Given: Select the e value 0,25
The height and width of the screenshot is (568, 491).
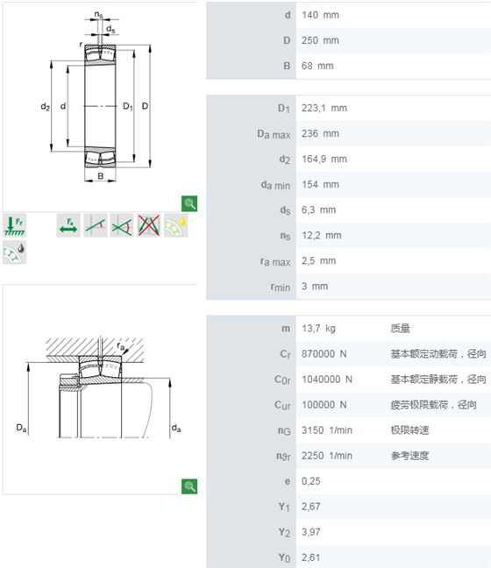Looking at the screenshot, I should pyautogui.click(x=311, y=481).
